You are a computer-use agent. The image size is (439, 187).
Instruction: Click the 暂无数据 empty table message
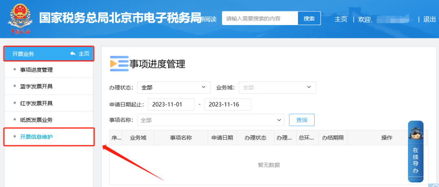tap(269, 165)
